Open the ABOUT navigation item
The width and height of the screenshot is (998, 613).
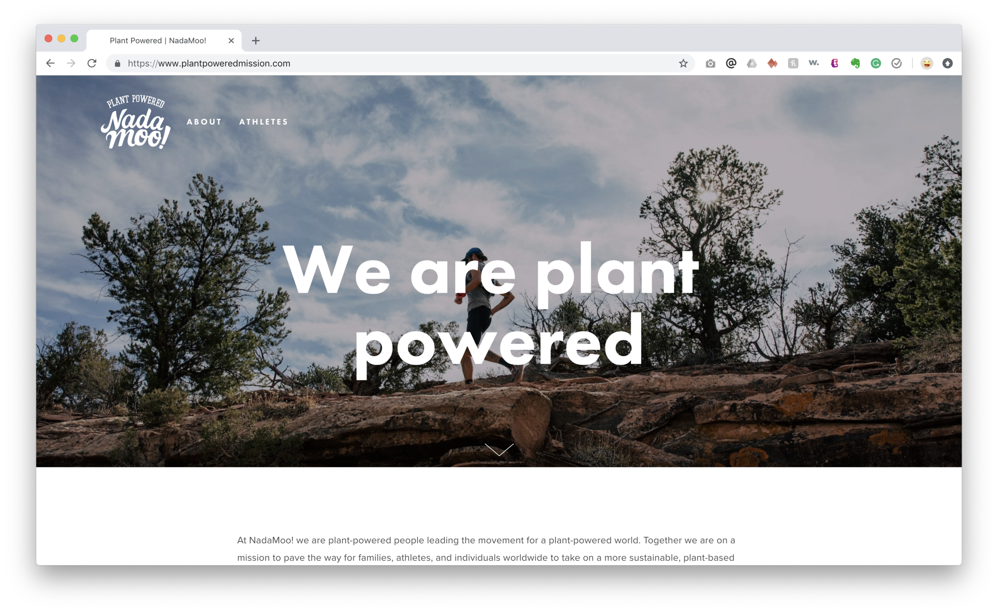[204, 122]
